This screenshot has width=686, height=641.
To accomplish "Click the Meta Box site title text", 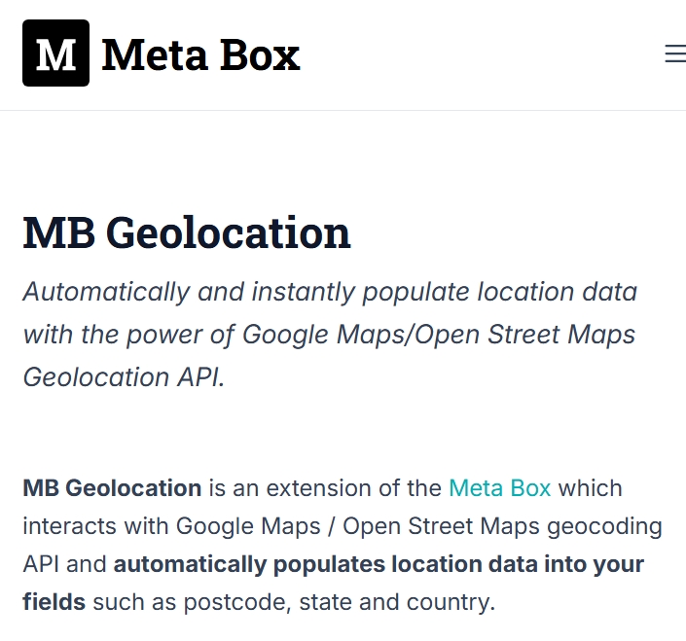I will tap(200, 54).
